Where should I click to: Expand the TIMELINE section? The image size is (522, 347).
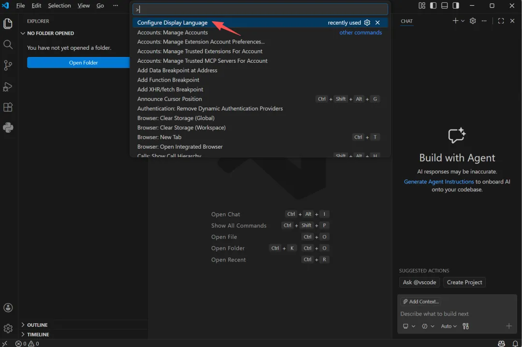pyautogui.click(x=35, y=334)
